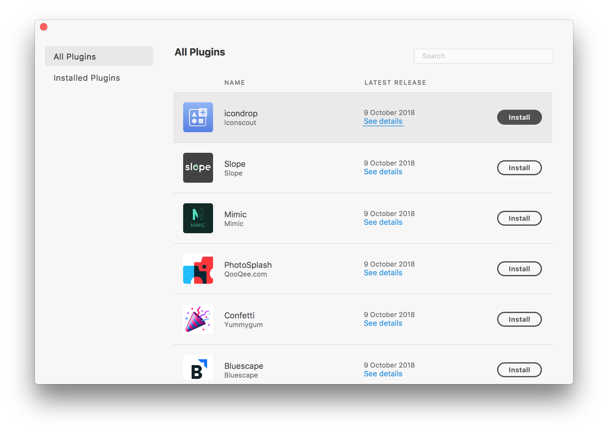Viewport: 608px width, 434px height.
Task: Install the icondrop plugin
Action: (x=519, y=117)
